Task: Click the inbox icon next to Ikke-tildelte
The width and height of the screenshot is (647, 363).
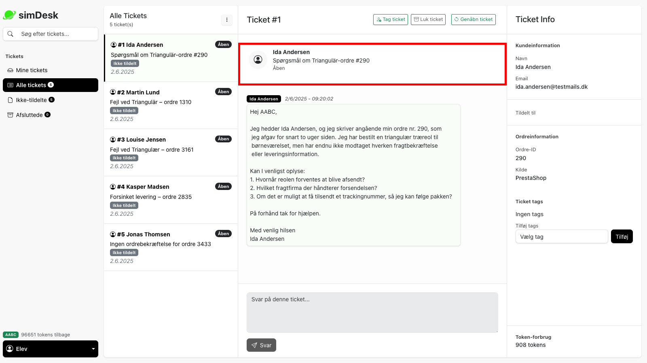Action: pyautogui.click(x=10, y=100)
